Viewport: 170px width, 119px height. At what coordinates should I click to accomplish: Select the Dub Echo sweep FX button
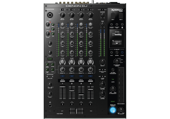tap(47, 64)
